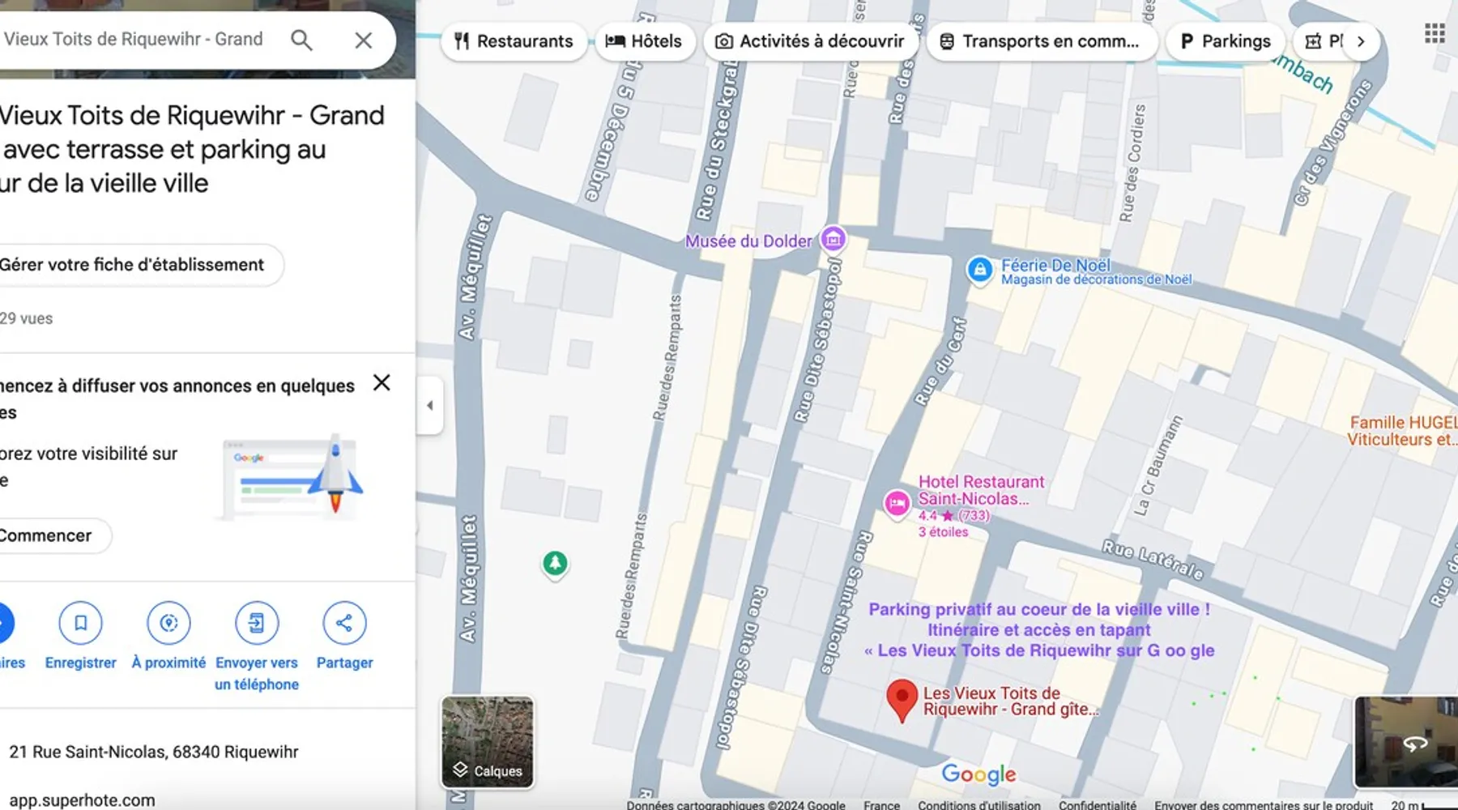Click address 21 Rue Saint-Nicolas

(154, 752)
